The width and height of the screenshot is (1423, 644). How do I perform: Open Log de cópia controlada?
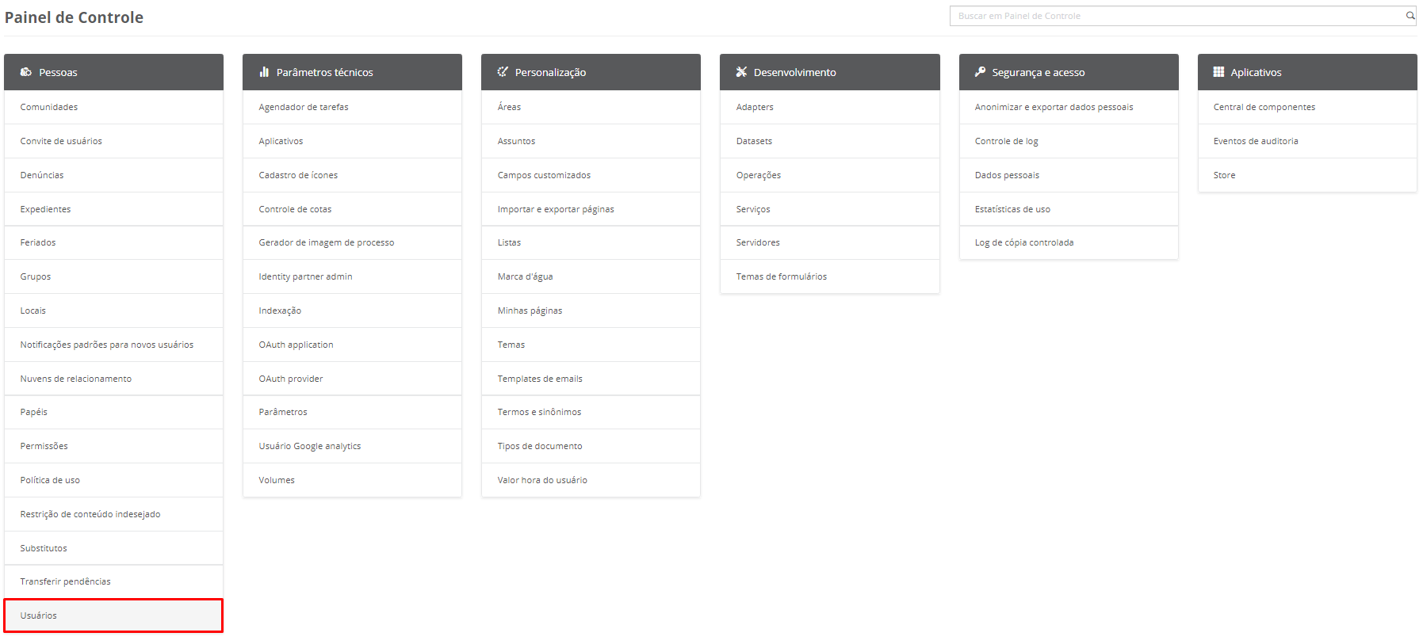(1023, 242)
